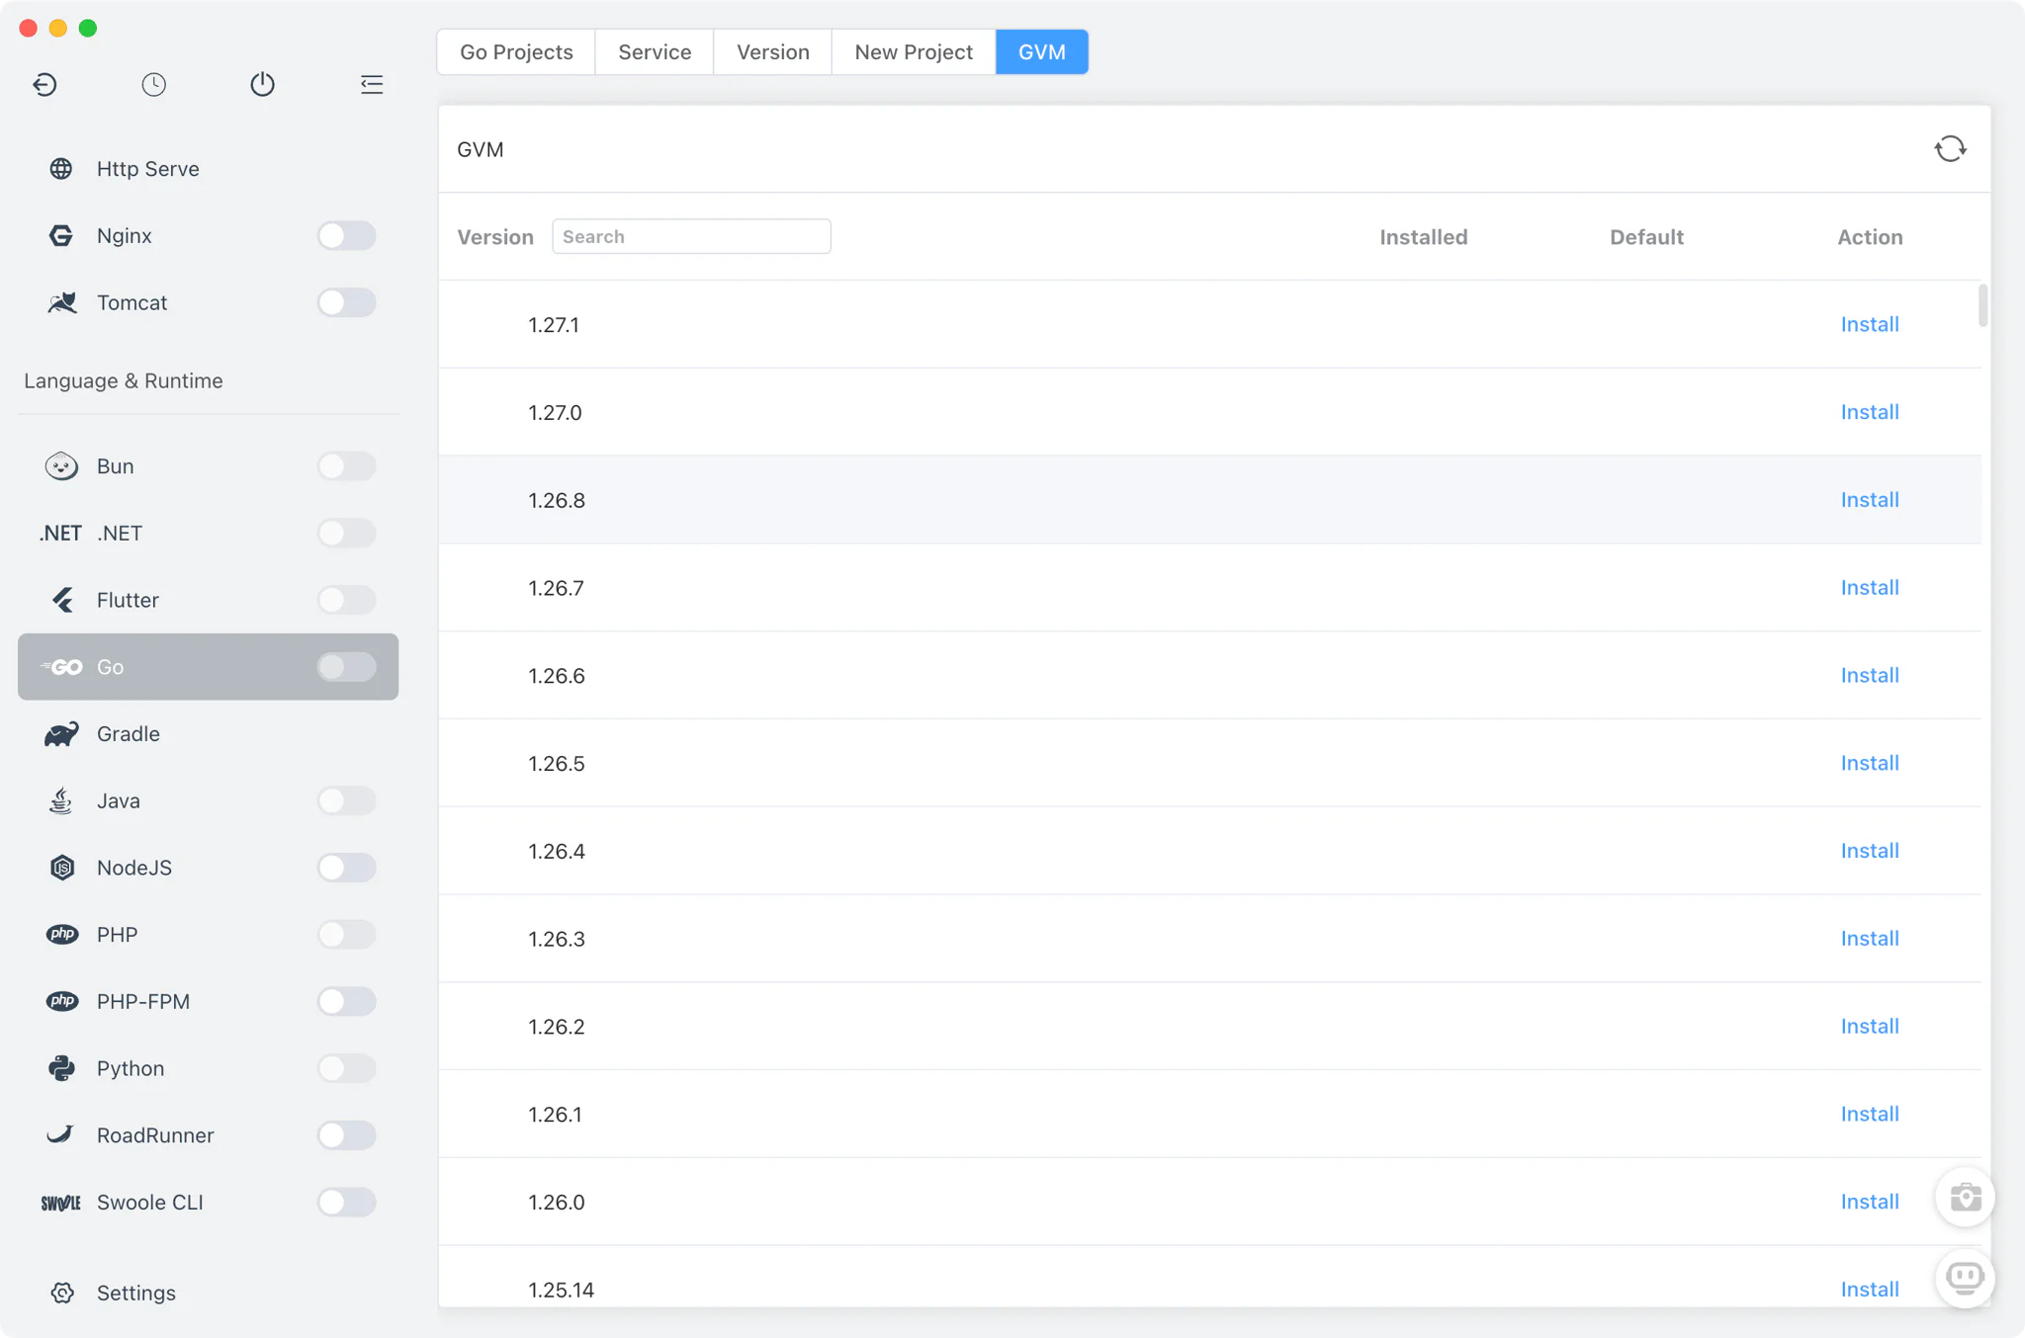Open the floating chatbot assistant button
Viewport: 2025px width, 1338px height.
[x=1965, y=1279]
